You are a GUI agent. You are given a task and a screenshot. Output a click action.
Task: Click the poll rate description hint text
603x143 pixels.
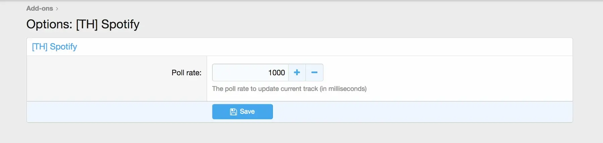click(x=289, y=89)
